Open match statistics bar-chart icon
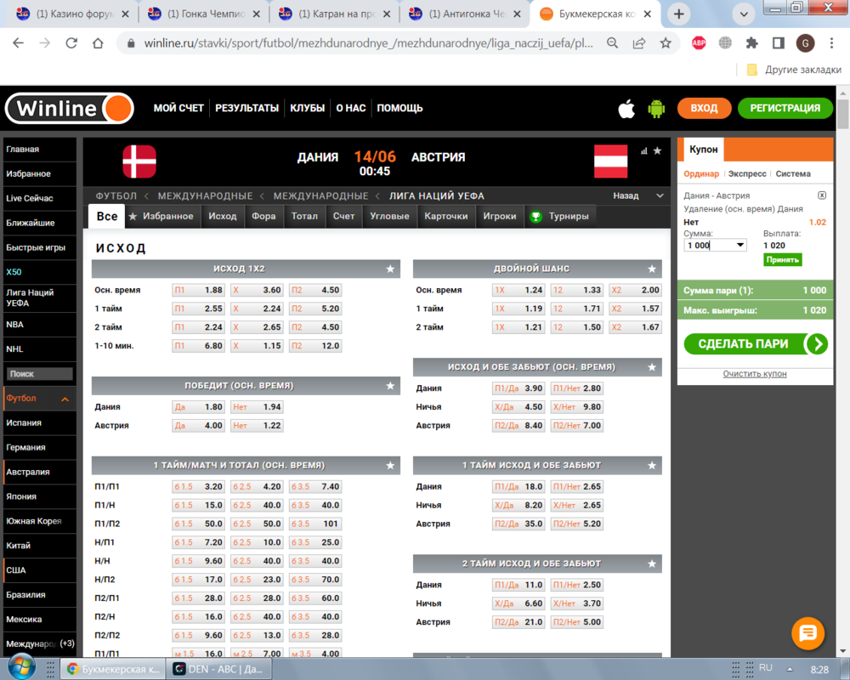The width and height of the screenshot is (850, 680). (644, 151)
